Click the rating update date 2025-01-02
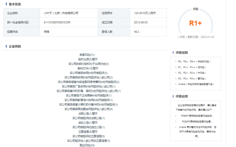Screen dimensions: 236x147 (x=207, y=37)
